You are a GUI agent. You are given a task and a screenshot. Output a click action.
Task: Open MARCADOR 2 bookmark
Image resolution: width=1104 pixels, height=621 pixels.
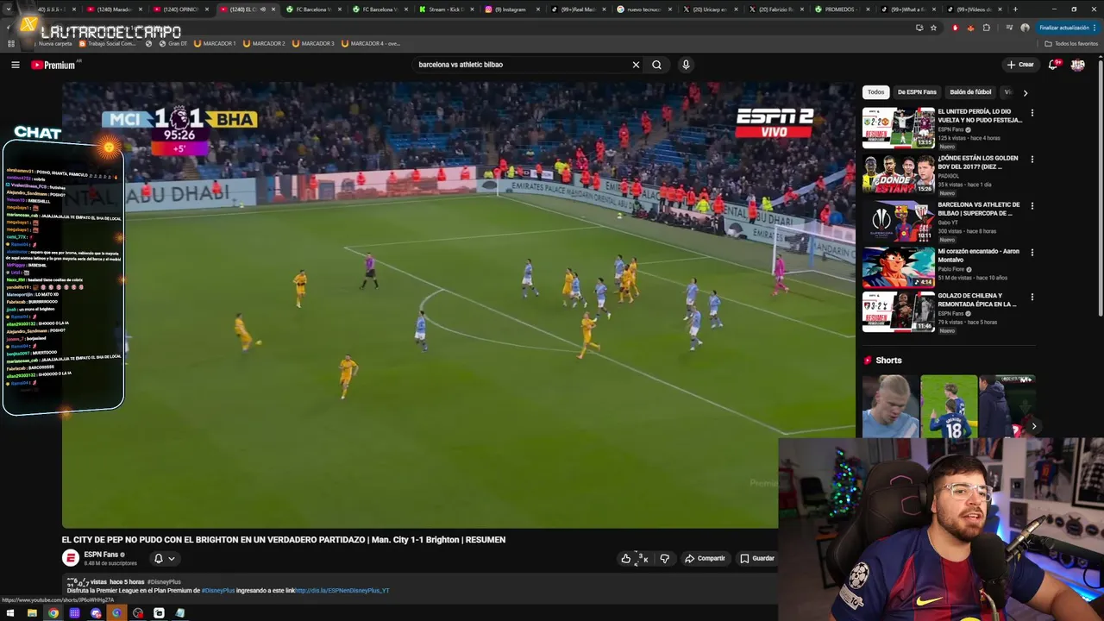(264, 43)
